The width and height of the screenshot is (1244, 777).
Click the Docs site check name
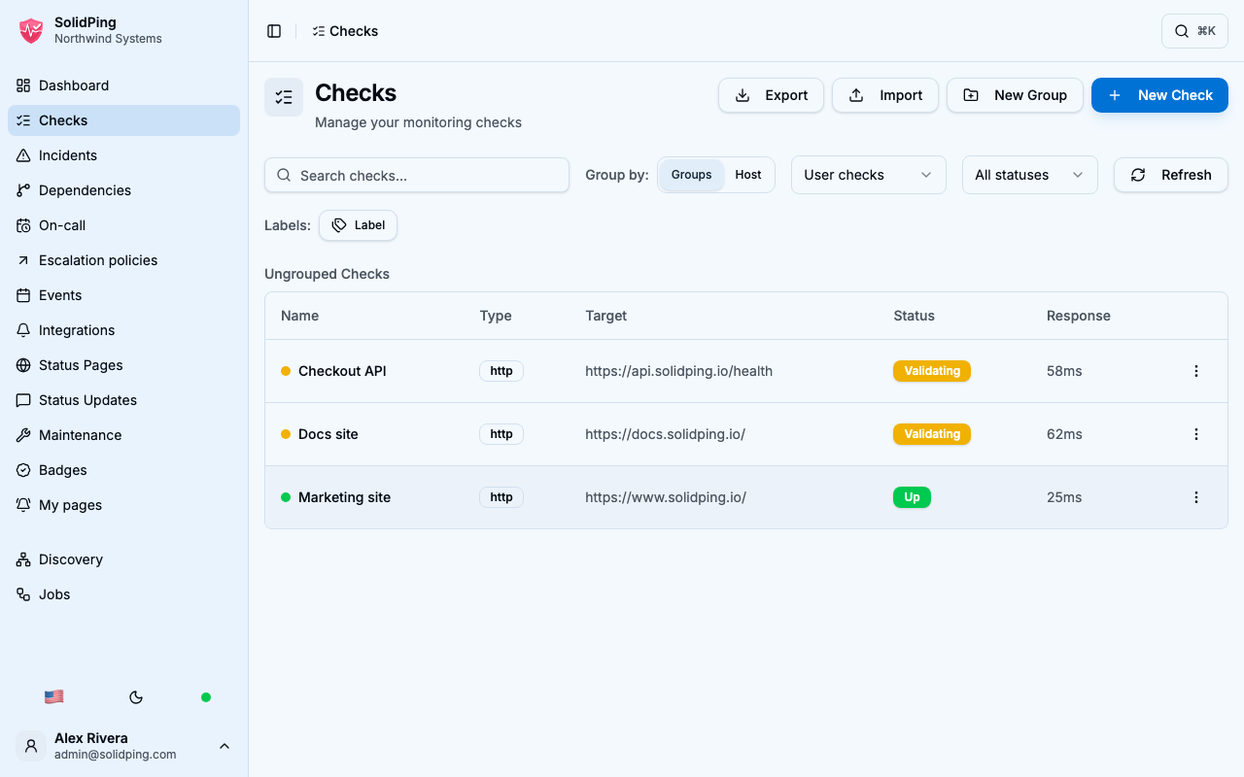[x=328, y=434]
